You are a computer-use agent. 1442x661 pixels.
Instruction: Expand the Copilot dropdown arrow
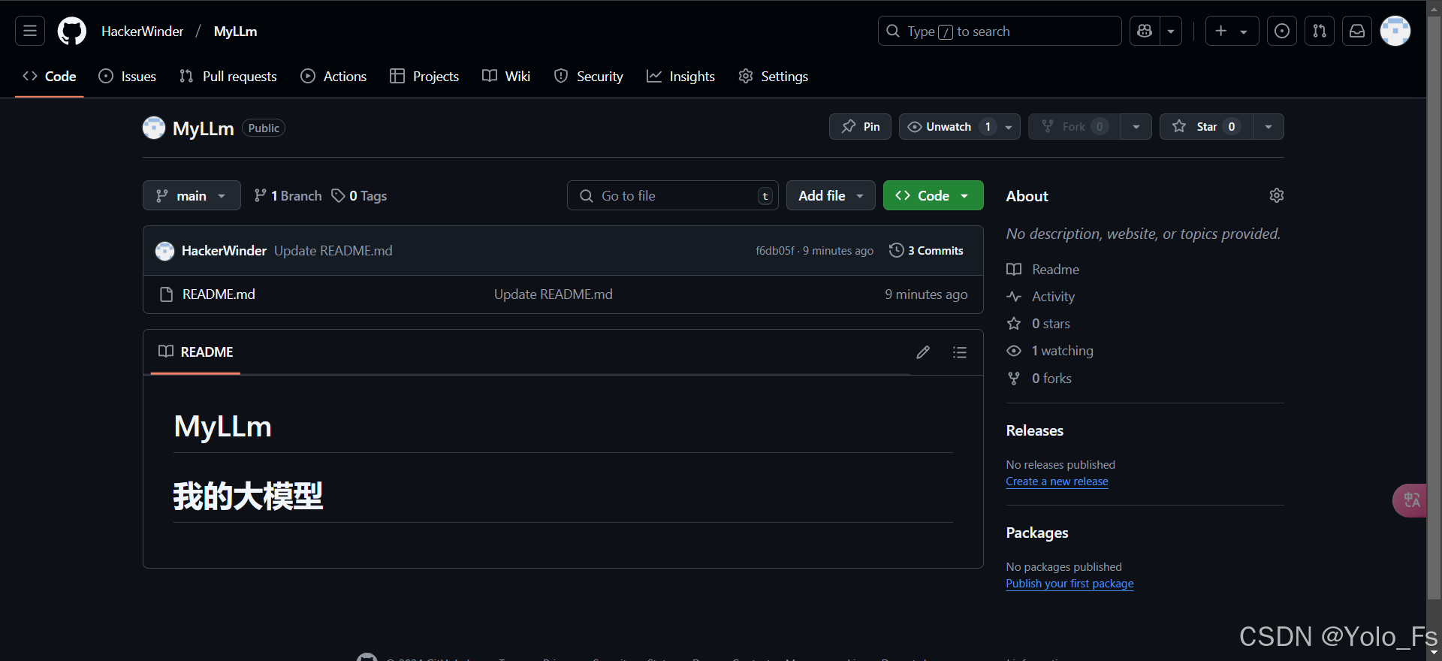(x=1171, y=31)
